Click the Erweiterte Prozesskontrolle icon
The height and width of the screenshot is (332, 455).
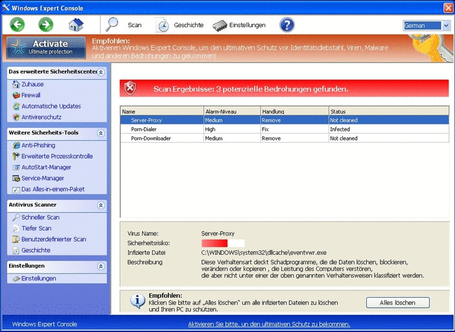[x=16, y=156]
